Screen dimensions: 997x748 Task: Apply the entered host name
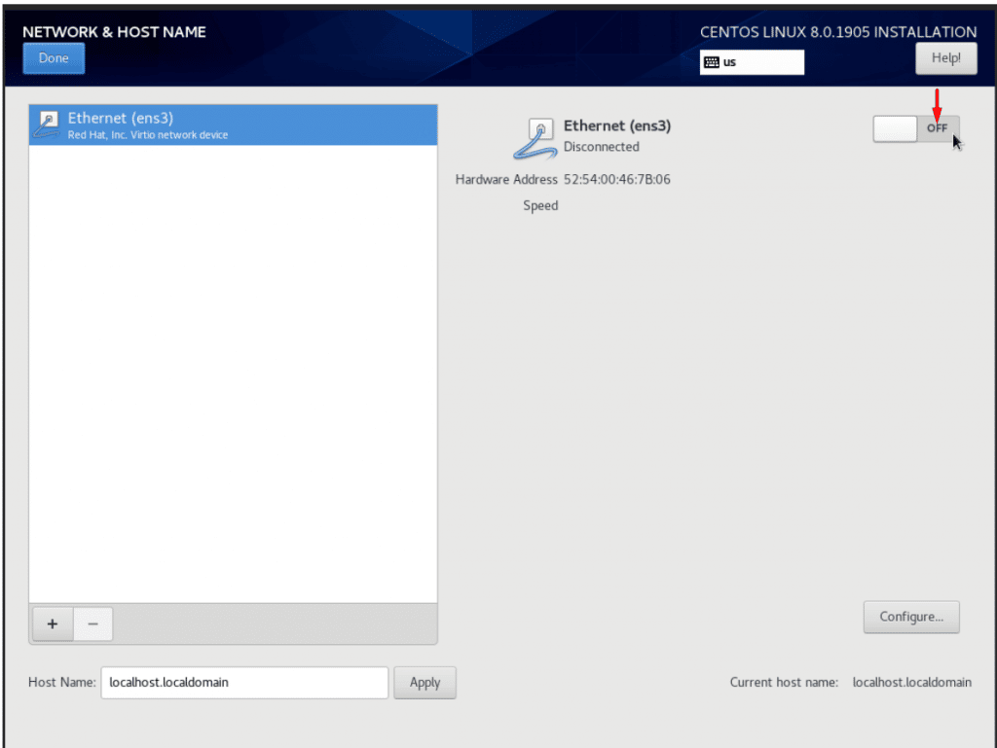point(425,683)
